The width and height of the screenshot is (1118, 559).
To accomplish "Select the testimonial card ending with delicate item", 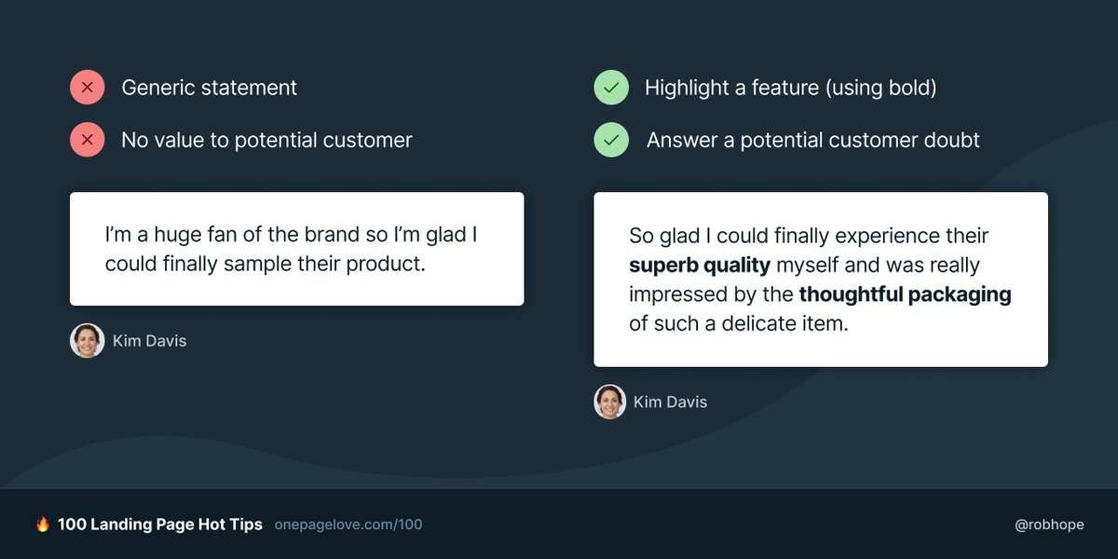I will (x=821, y=279).
